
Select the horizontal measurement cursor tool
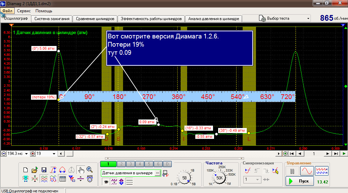(x=62, y=170)
